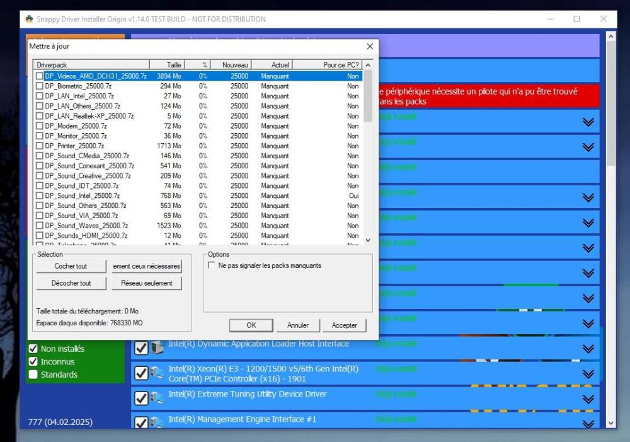This screenshot has width=630, height=442.
Task: Uncheck the Intel Extreme Tuning Utility driver
Action: 141,398
